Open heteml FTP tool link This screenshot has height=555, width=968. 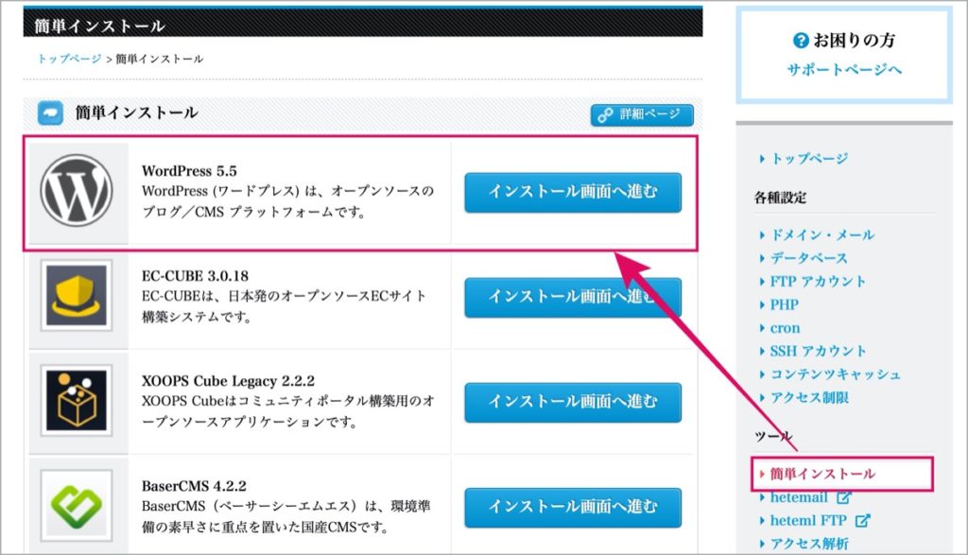pos(808,520)
